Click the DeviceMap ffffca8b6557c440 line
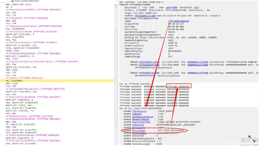The height and width of the screenshot is (146, 259). [141, 18]
